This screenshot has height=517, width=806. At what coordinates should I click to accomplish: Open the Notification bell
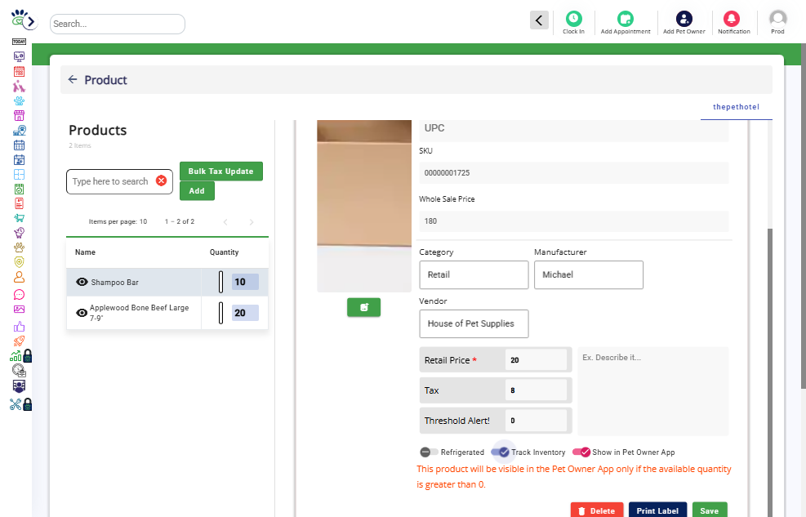pyautogui.click(x=732, y=19)
